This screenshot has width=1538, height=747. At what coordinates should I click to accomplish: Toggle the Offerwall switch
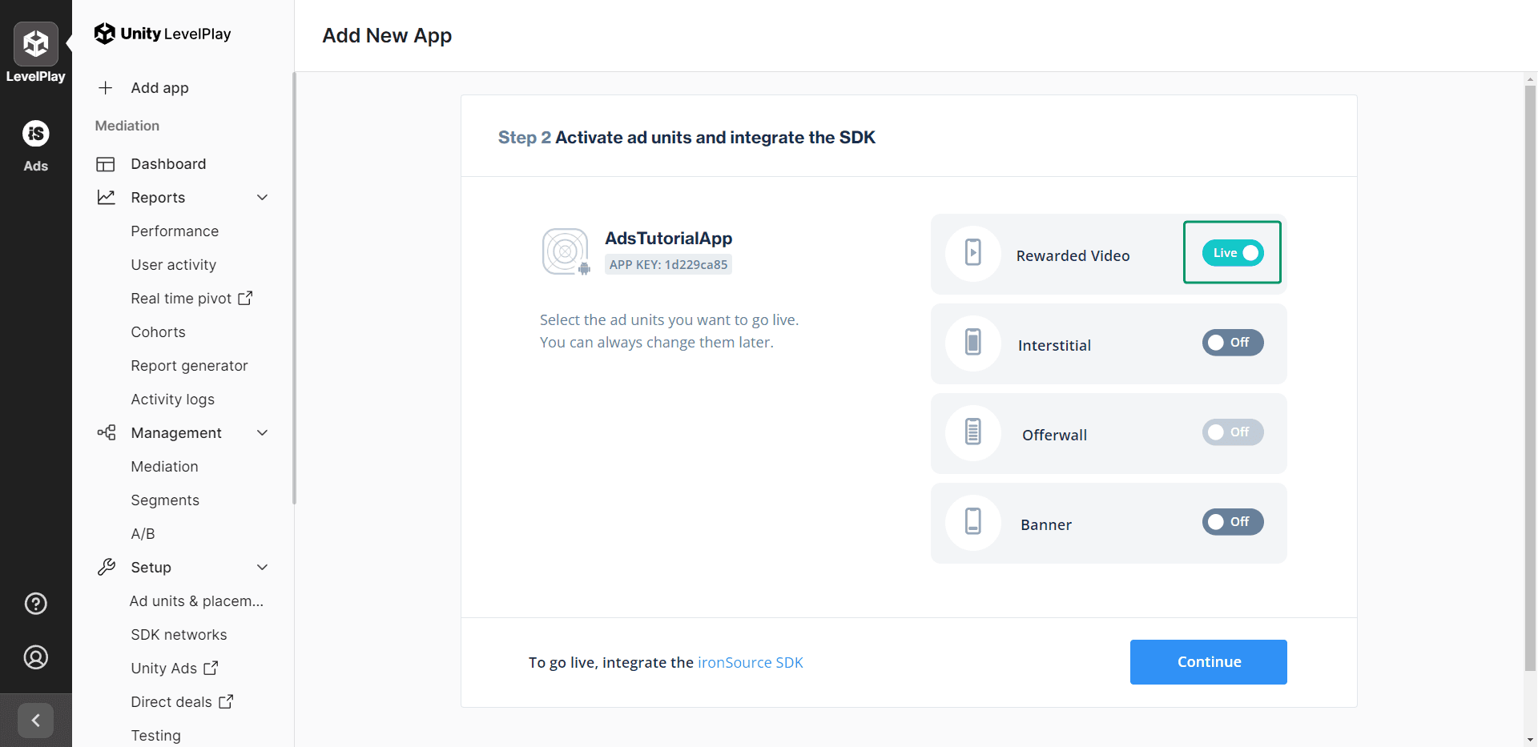pos(1232,432)
